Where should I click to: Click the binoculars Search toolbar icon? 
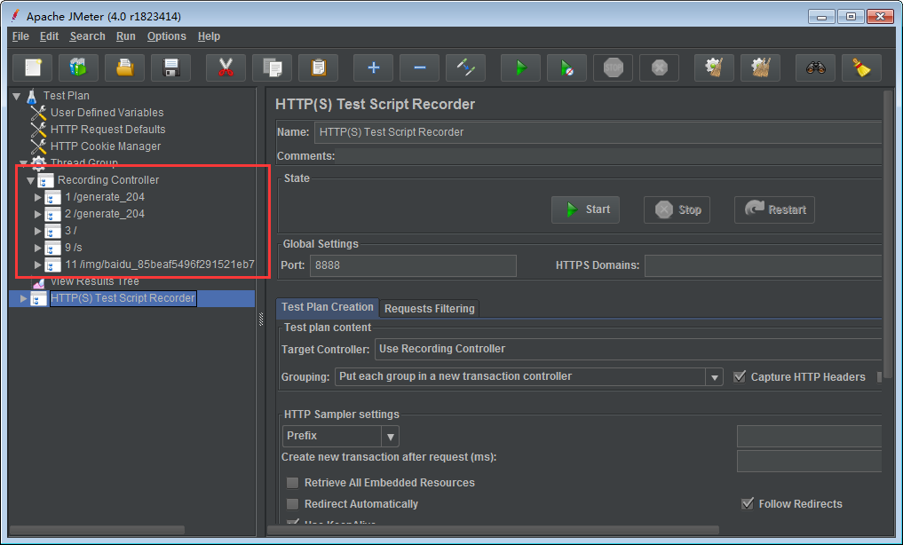click(x=815, y=67)
